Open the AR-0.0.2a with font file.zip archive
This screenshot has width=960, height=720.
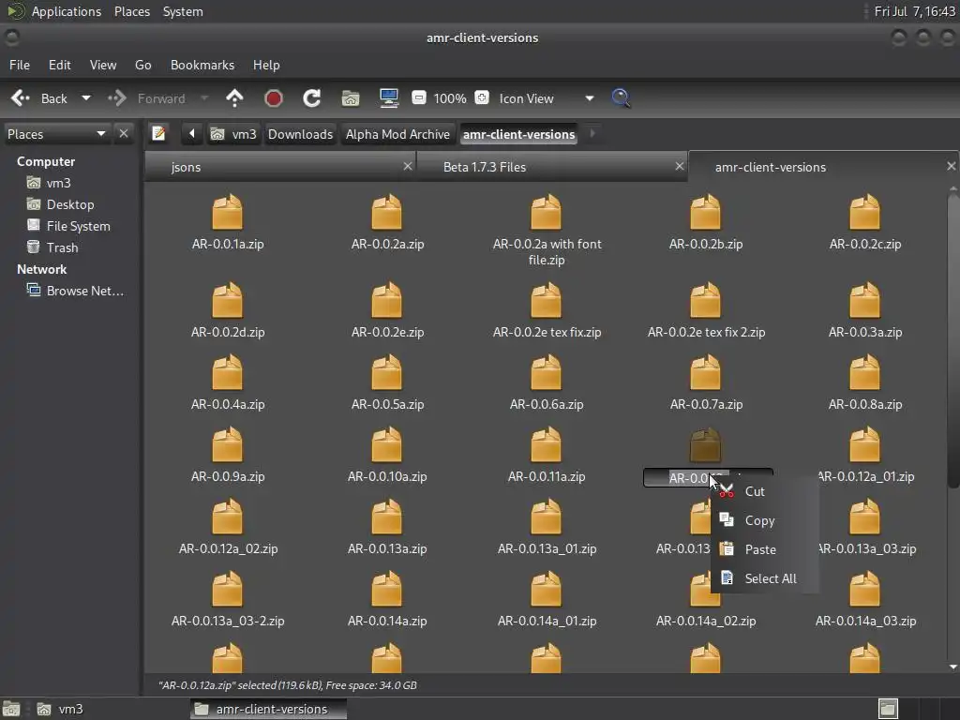547,215
